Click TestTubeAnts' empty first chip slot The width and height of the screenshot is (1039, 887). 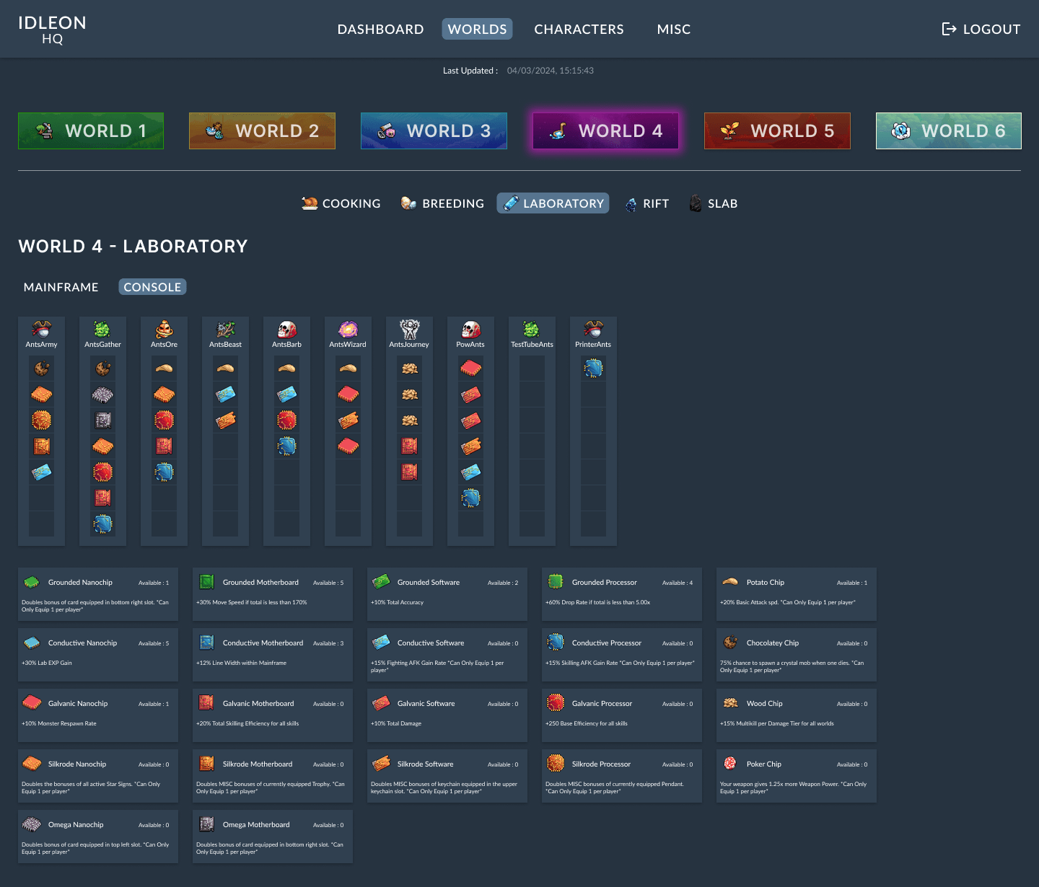532,369
